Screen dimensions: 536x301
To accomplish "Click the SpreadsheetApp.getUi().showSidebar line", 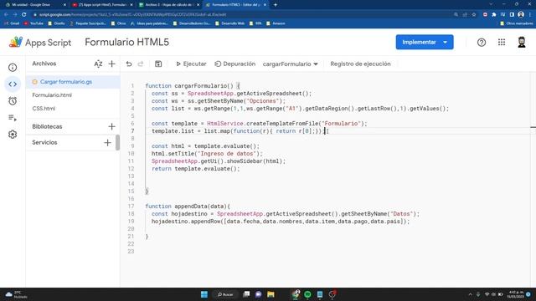I will coord(218,161).
